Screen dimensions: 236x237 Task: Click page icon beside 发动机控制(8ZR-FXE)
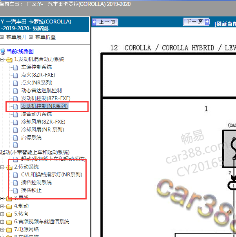click(15, 99)
